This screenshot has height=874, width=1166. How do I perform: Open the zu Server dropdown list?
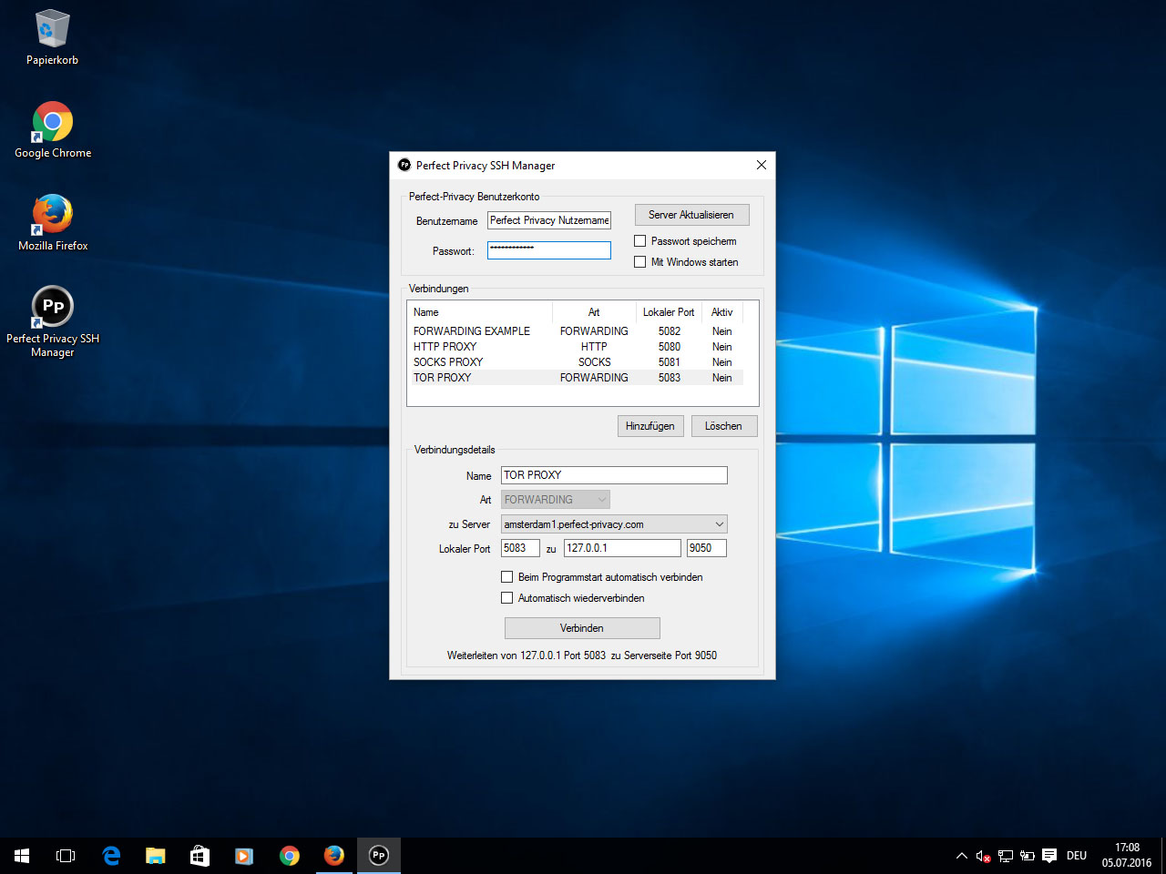[x=614, y=524]
